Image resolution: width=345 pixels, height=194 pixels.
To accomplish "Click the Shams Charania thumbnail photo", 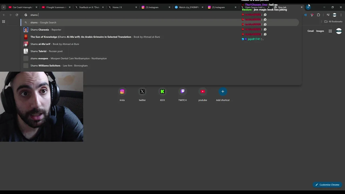I will coord(26,30).
